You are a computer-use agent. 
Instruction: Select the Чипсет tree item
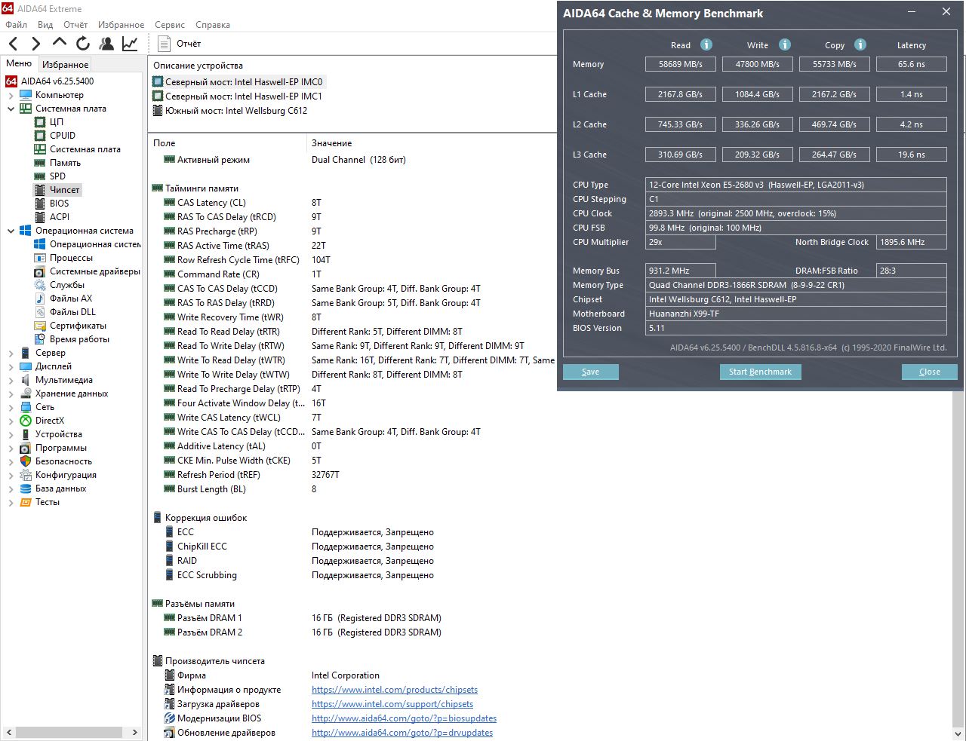[57, 190]
